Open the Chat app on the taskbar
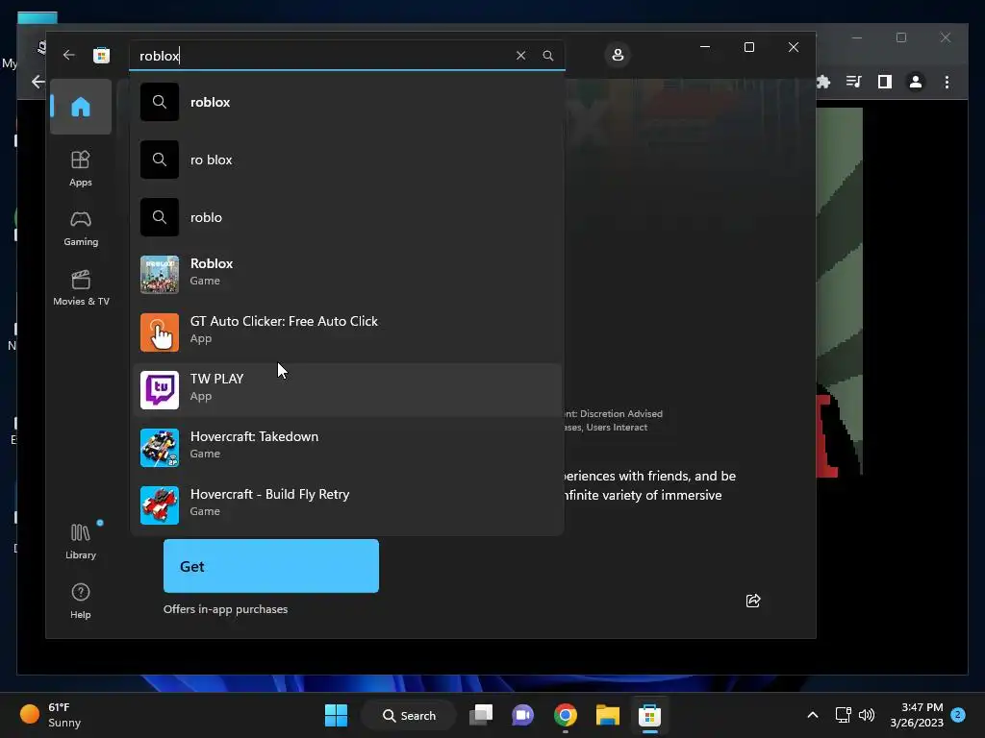985x738 pixels. [x=522, y=715]
